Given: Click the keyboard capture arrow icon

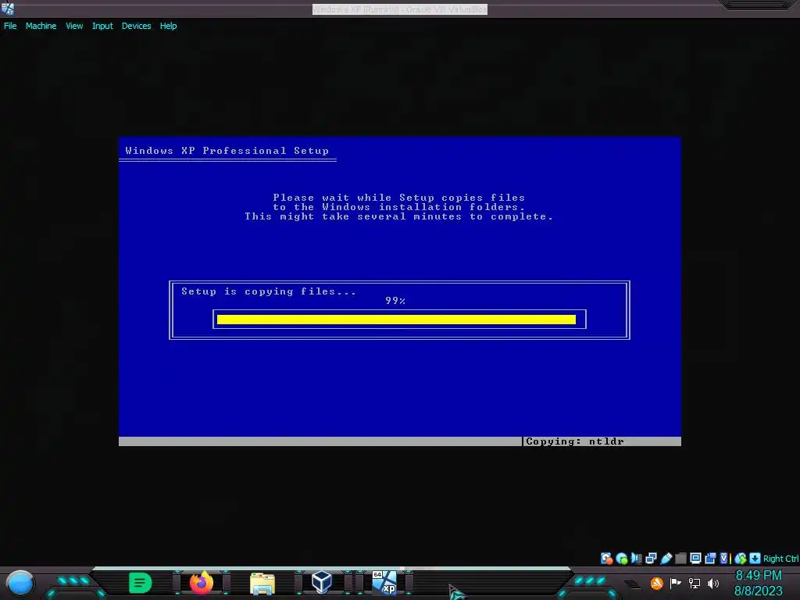Looking at the screenshot, I should [x=755, y=559].
